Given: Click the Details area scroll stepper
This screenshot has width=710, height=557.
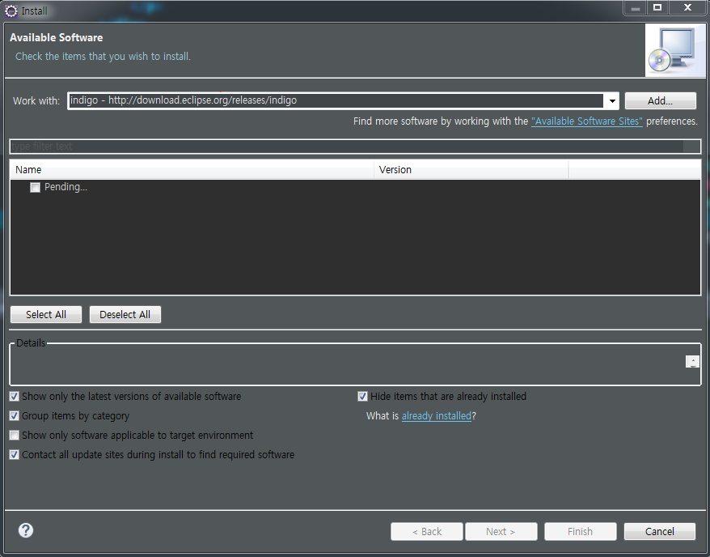Looking at the screenshot, I should [x=692, y=362].
